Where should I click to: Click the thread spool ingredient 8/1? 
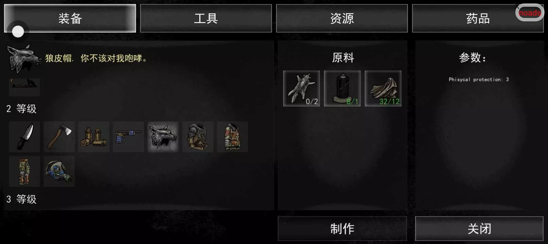point(342,88)
